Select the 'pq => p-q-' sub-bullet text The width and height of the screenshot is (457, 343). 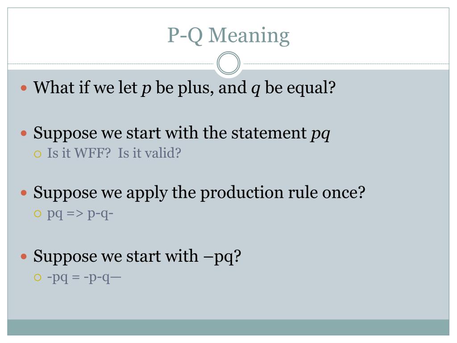coord(80,214)
